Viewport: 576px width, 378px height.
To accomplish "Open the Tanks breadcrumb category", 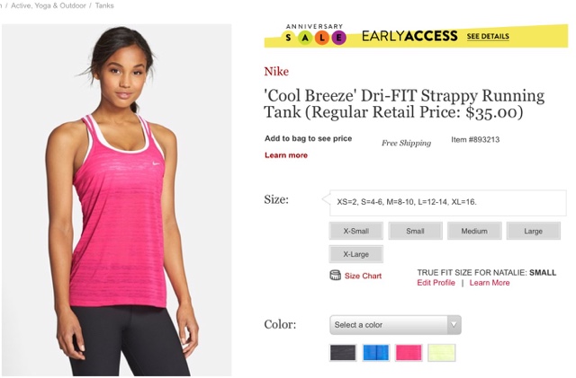I will pos(104,5).
